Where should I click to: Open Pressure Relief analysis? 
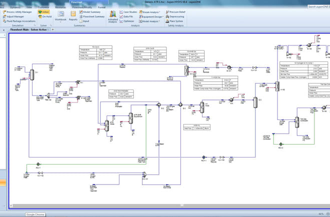coord(175,12)
